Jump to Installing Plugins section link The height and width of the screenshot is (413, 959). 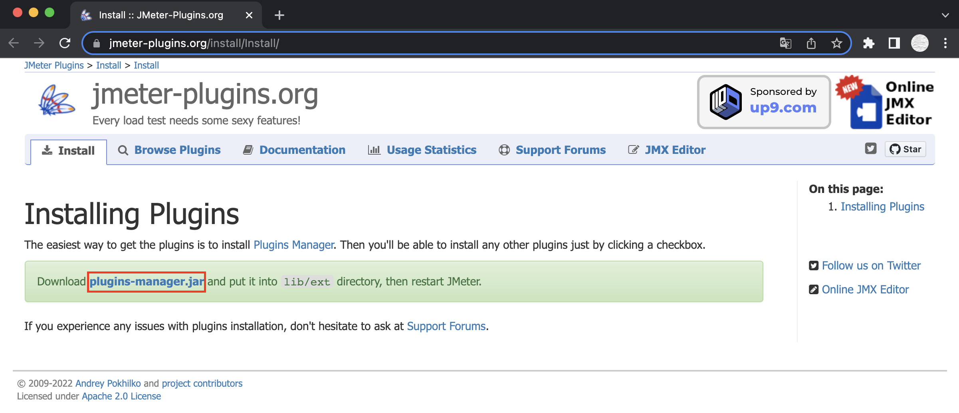pyautogui.click(x=882, y=206)
